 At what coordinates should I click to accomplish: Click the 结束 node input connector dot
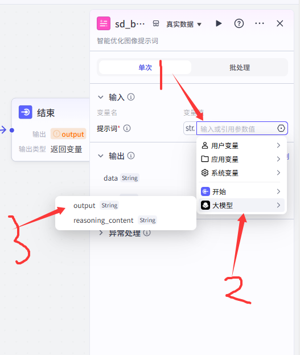(12, 130)
